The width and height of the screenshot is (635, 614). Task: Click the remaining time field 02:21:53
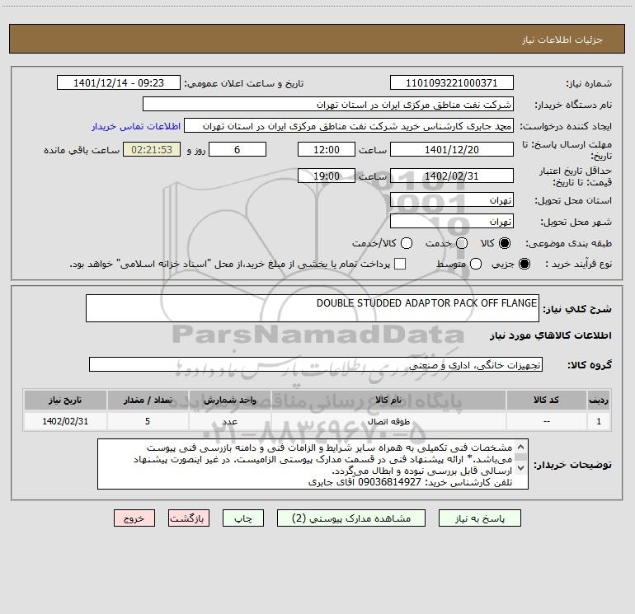click(x=152, y=150)
